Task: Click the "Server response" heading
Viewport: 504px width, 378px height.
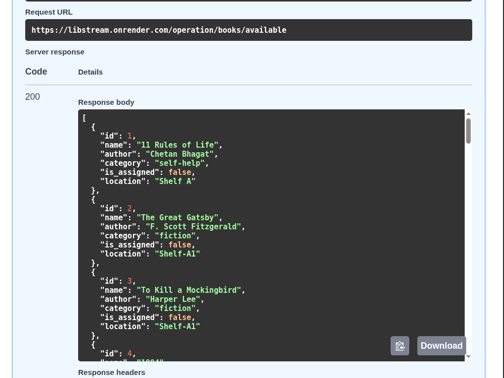Action: click(x=54, y=52)
